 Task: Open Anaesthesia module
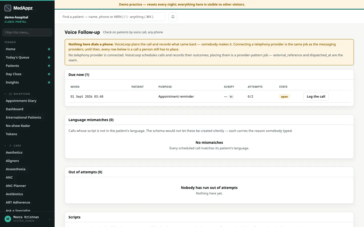click(x=16, y=169)
